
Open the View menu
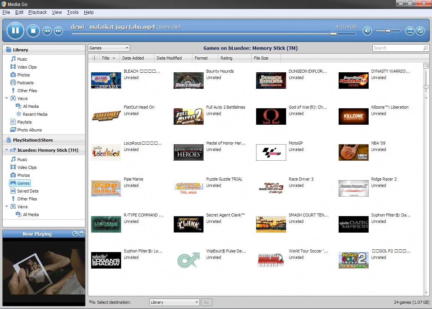coord(57,12)
